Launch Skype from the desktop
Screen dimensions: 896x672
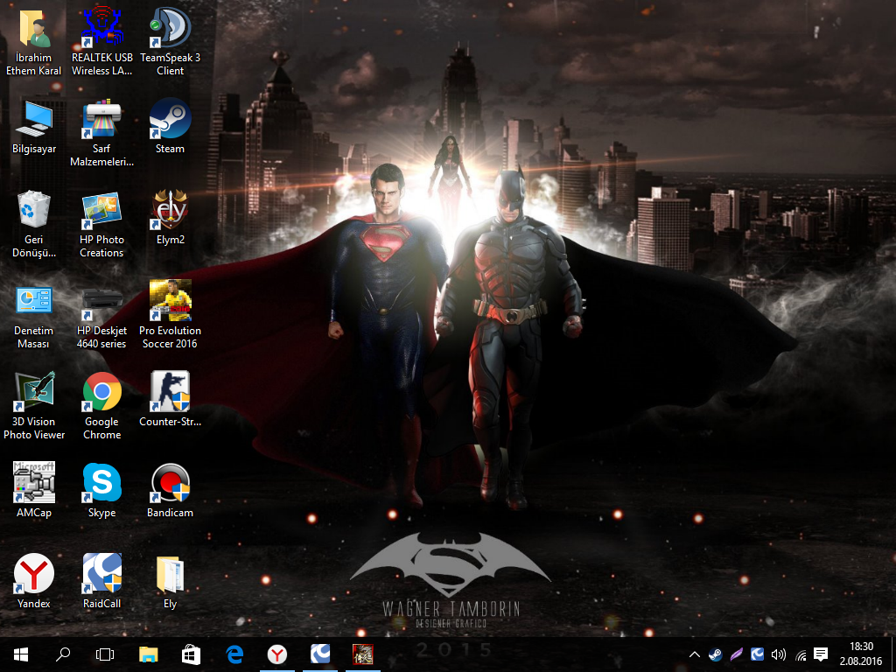(x=101, y=490)
